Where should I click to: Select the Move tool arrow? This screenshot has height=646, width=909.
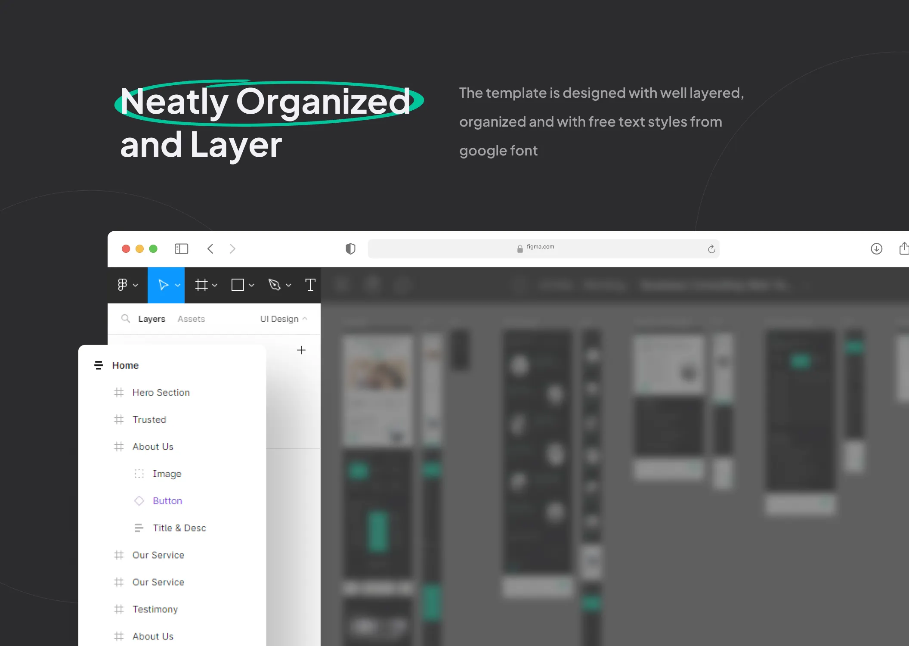163,285
